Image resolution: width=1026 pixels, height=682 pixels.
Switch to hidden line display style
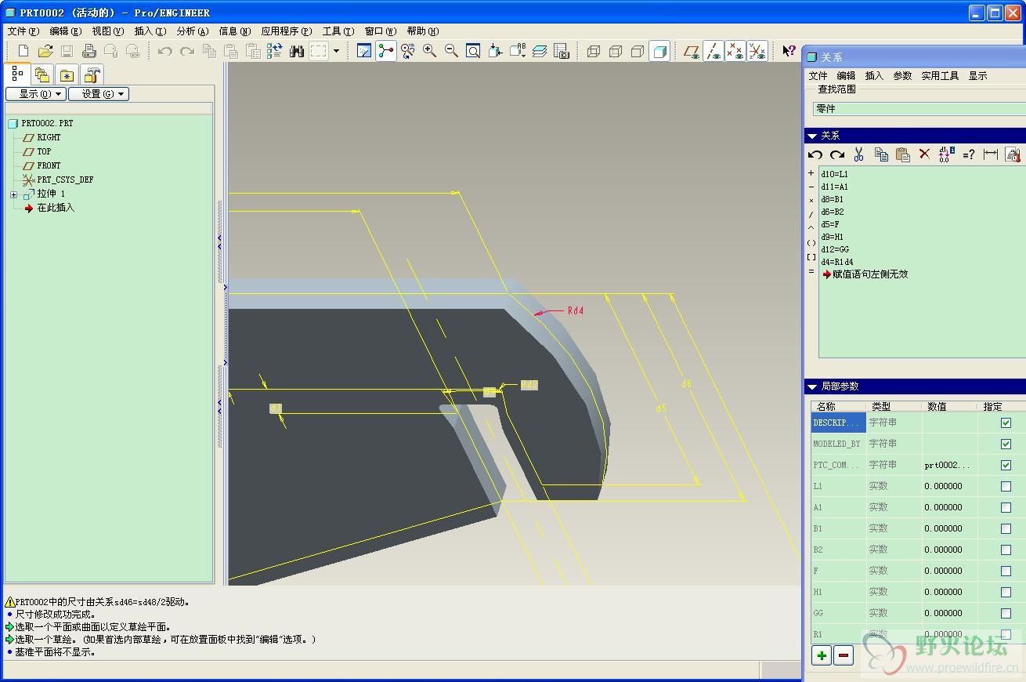point(616,51)
